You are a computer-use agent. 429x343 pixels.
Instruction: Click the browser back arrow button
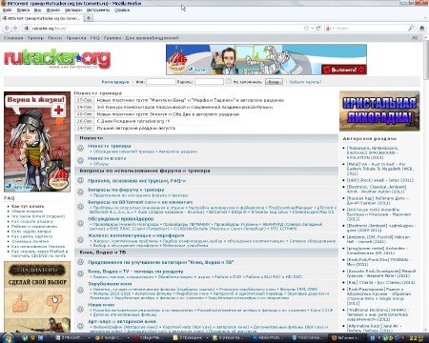point(7,29)
